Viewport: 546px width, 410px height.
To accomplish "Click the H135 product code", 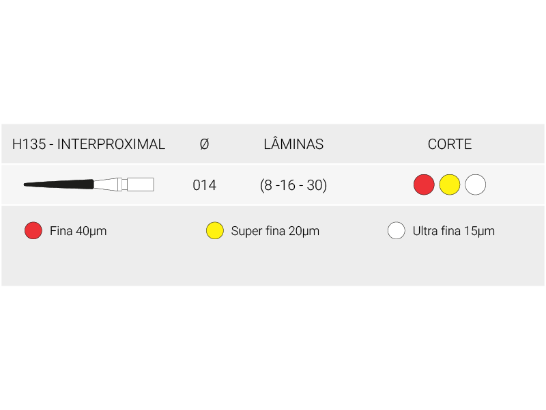I will tap(30, 144).
